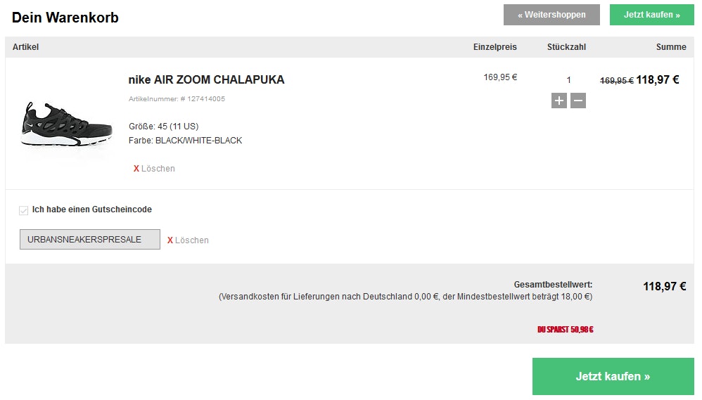702x400 pixels.
Task: Click the 'Dein Warenkorb' page heading
Action: click(x=65, y=18)
